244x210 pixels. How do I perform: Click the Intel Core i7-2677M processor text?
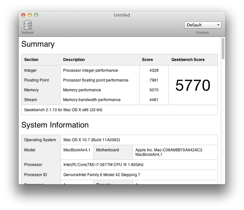click(103, 165)
